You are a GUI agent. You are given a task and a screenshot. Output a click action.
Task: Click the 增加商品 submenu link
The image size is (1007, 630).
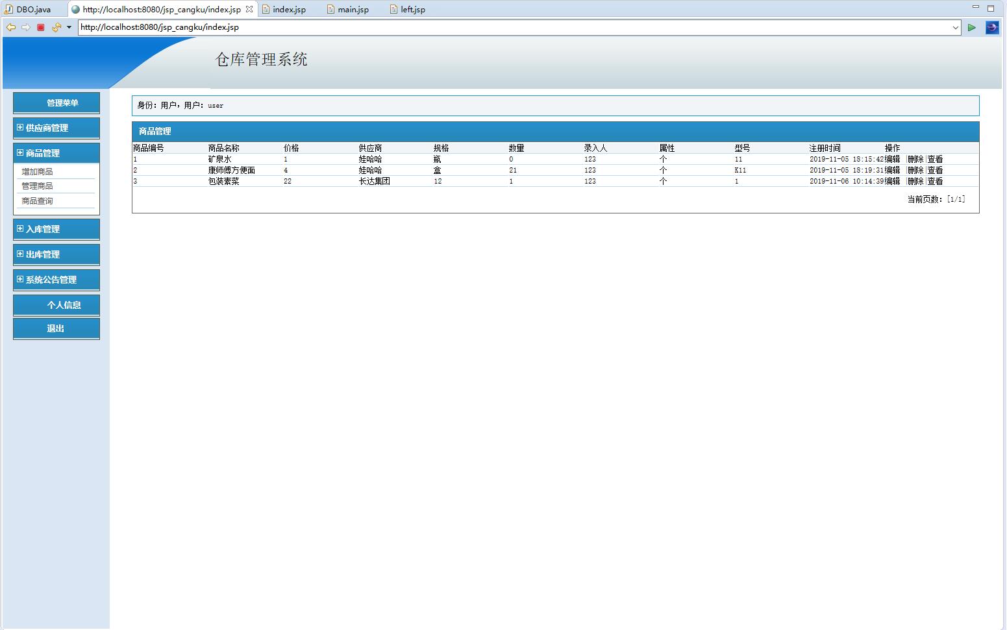pyautogui.click(x=37, y=172)
